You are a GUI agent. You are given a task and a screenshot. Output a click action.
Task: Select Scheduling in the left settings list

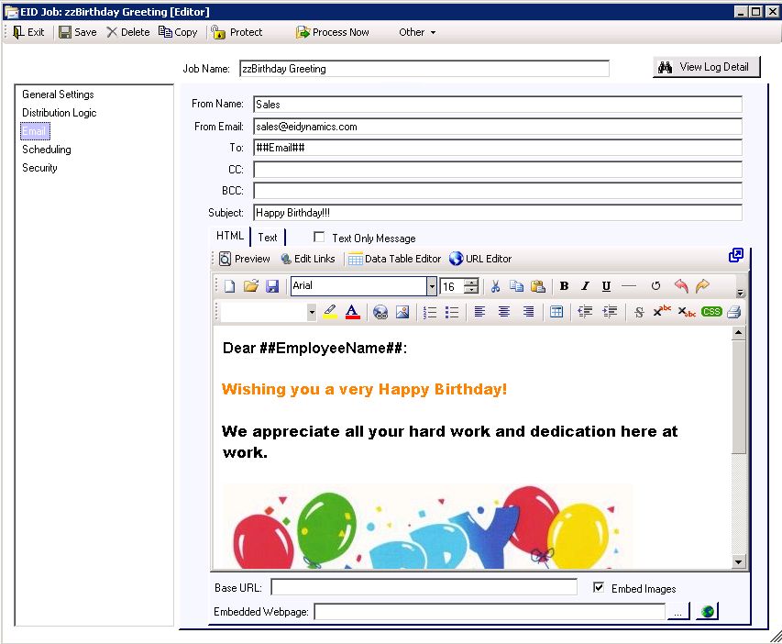[x=47, y=150]
